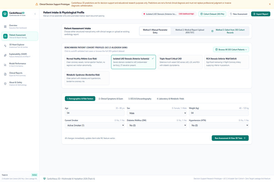Image resolution: width=274 pixels, height=182 pixels.
Task: Open the Sex dropdown showing Male
Action: click(x=157, y=113)
